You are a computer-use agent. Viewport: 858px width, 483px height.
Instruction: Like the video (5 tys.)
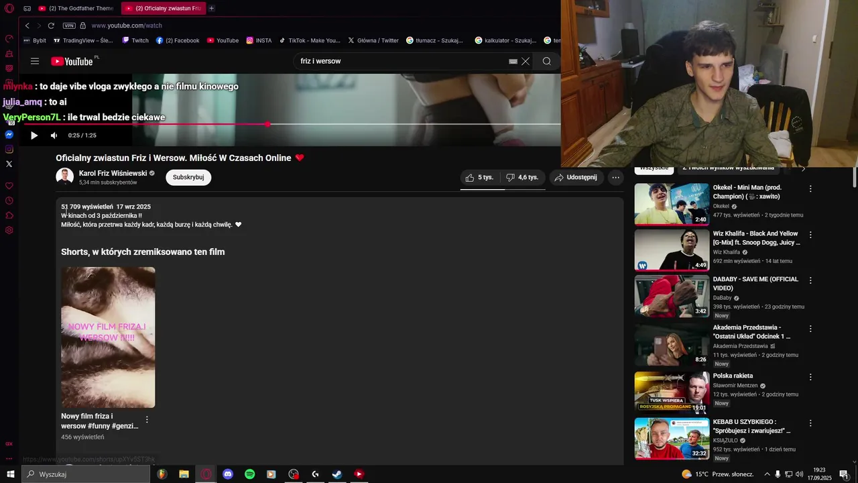pos(479,177)
